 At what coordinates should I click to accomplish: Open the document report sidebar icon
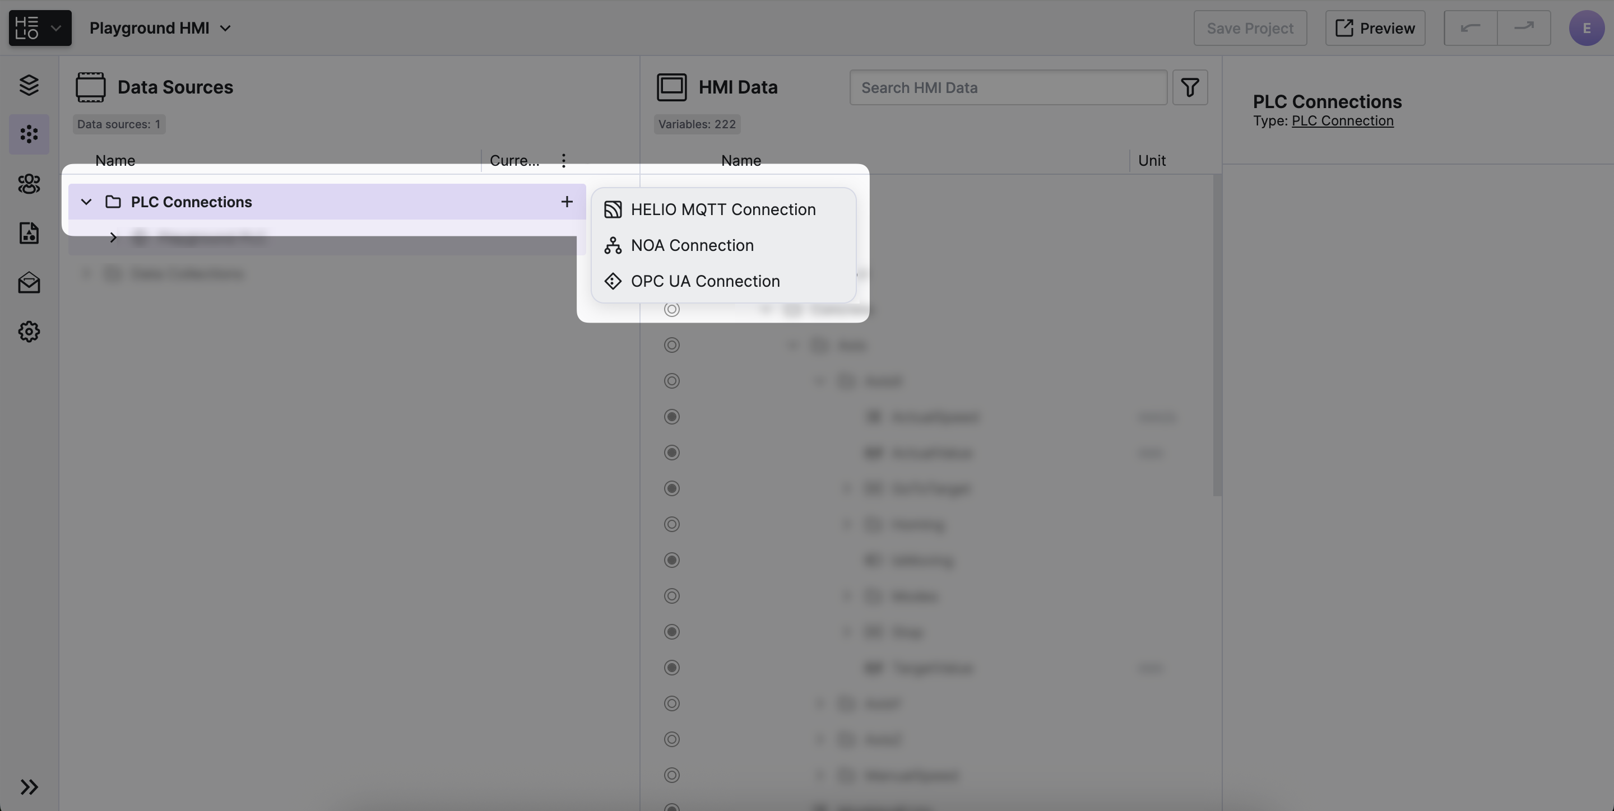tap(29, 233)
